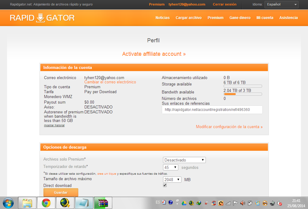The width and height of the screenshot is (308, 209).
Task: Click the orange Q tray icon with alert
Action: click(221, 203)
